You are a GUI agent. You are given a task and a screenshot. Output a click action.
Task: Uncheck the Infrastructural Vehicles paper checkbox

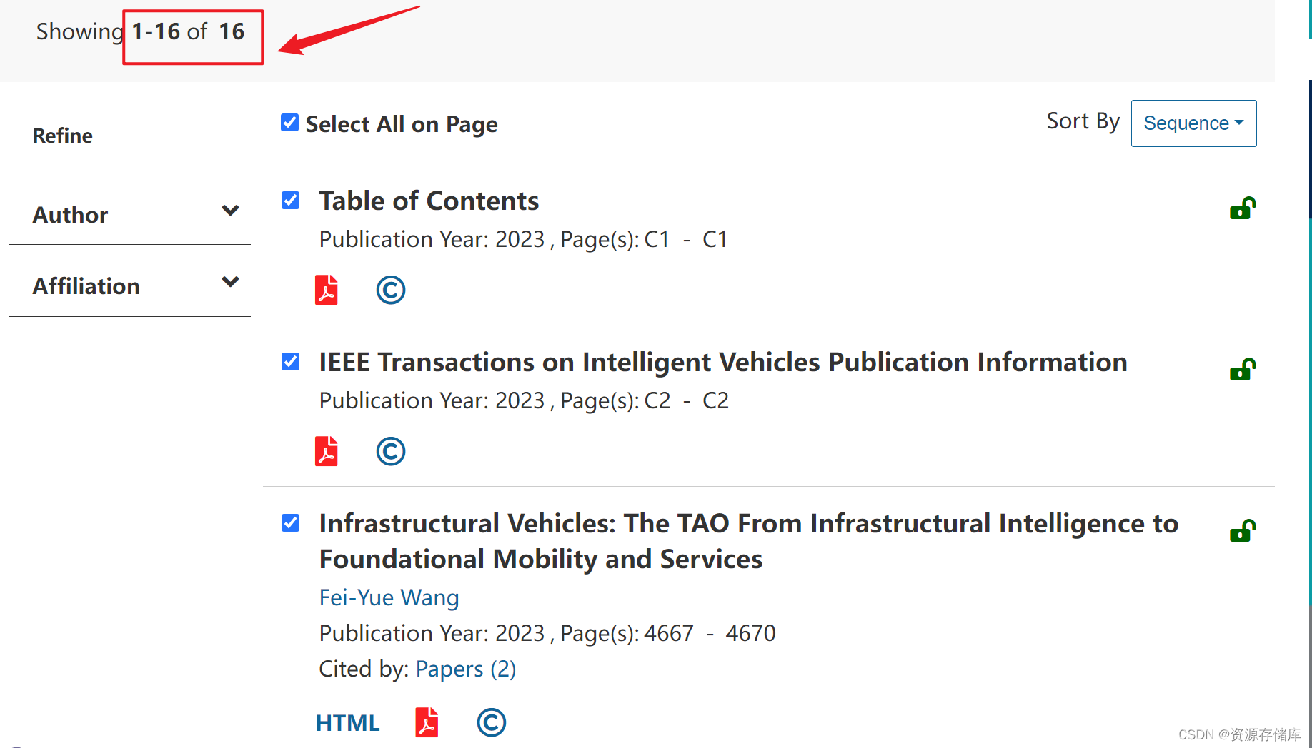tap(290, 522)
